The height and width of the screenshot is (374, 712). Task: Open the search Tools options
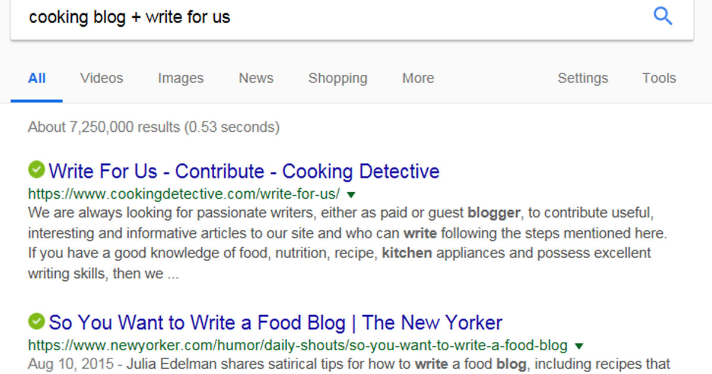[659, 78]
